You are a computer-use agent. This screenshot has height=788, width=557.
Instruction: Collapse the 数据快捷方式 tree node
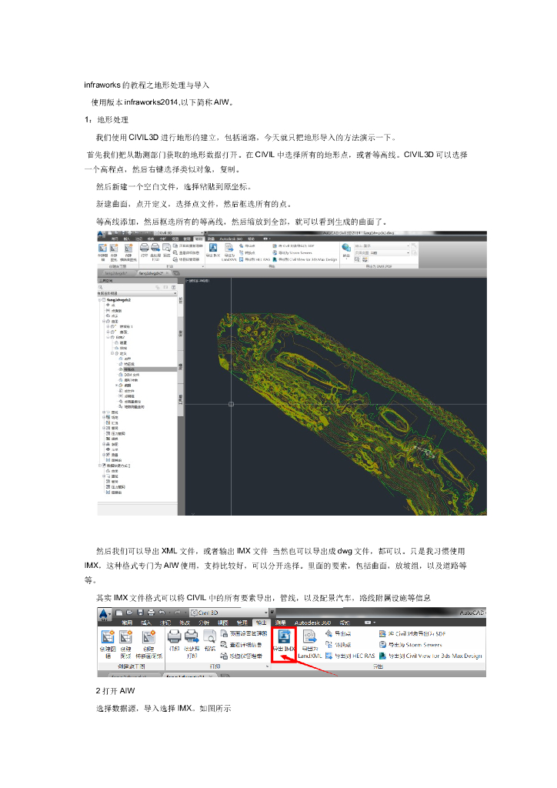pos(100,466)
